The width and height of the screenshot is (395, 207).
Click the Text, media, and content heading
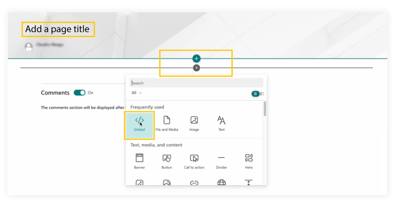point(156,145)
